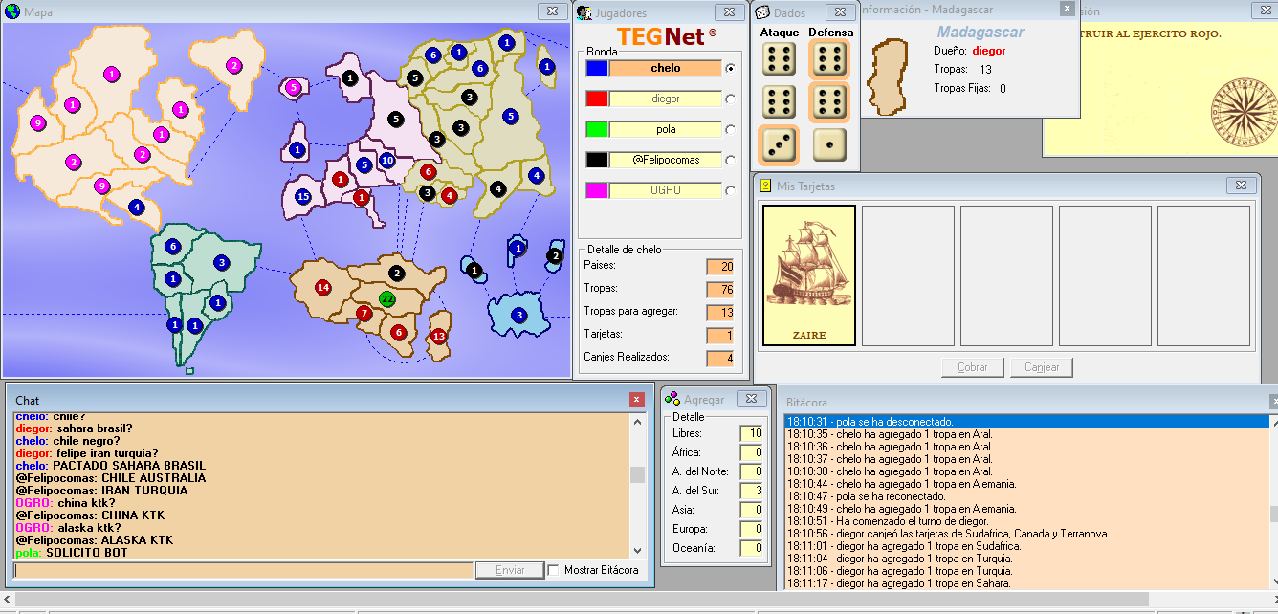The width and height of the screenshot is (1278, 614).
Task: Click the Jugadores window players icon
Action: [x=584, y=13]
